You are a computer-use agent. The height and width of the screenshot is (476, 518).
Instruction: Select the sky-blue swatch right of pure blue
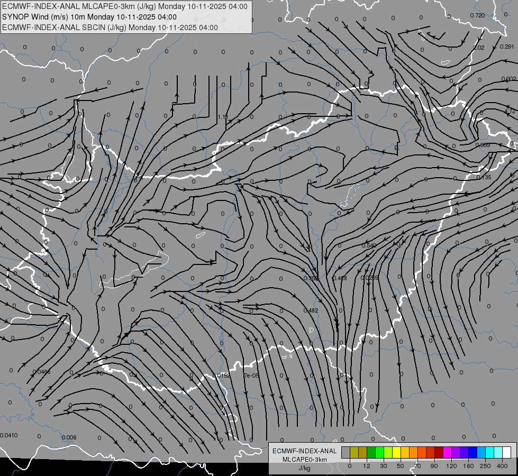tap(481, 452)
